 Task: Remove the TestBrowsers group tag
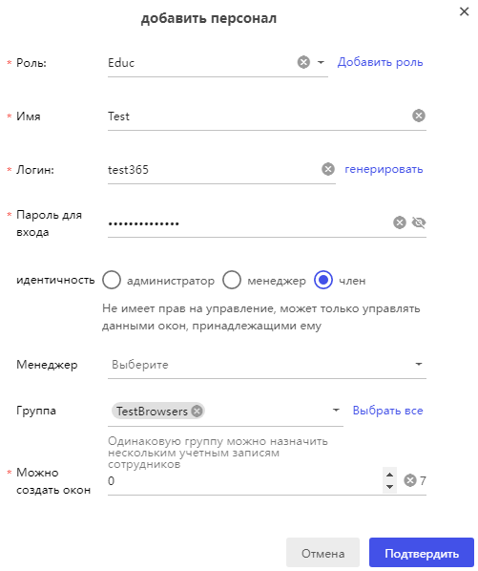pyautogui.click(x=197, y=412)
